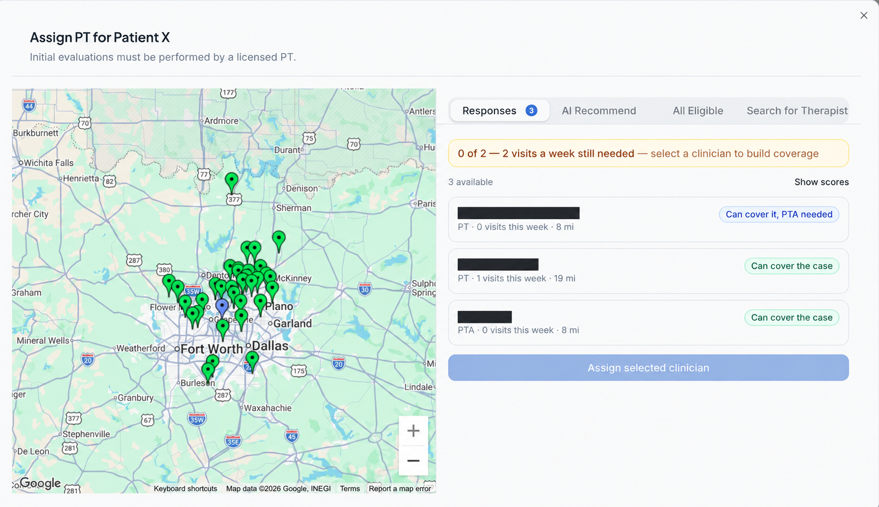Click the Fort Worth label on the map
The width and height of the screenshot is (879, 507).
(212, 349)
